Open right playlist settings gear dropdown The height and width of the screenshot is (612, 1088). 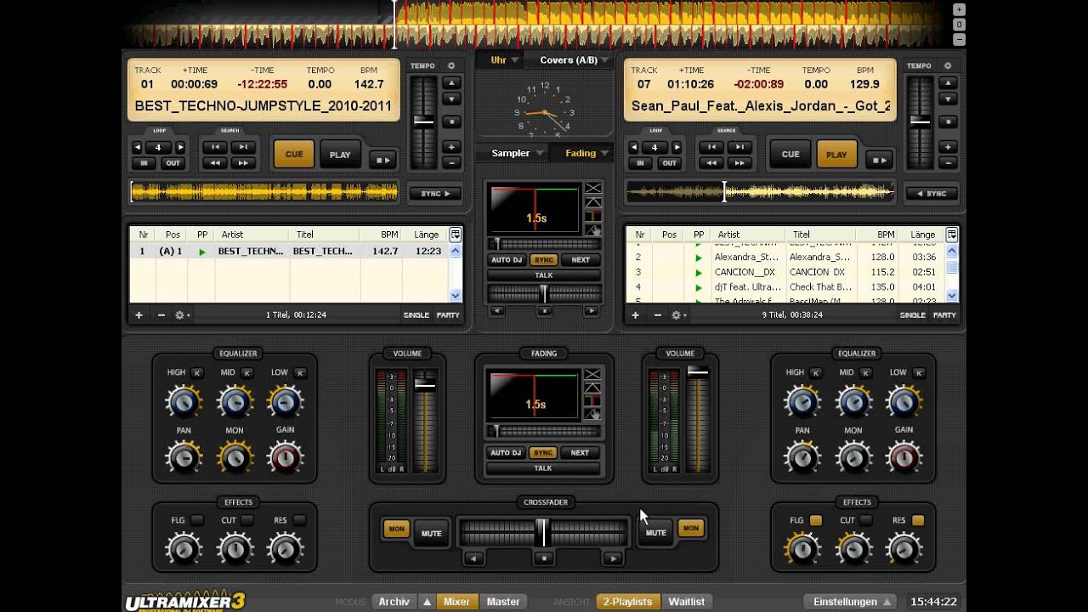click(x=678, y=315)
